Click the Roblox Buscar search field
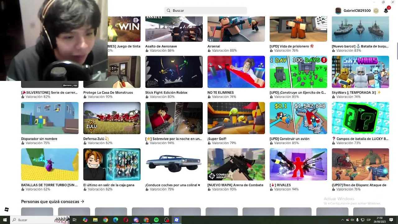Image resolution: width=398 pixels, height=224 pixels. pos(206,11)
